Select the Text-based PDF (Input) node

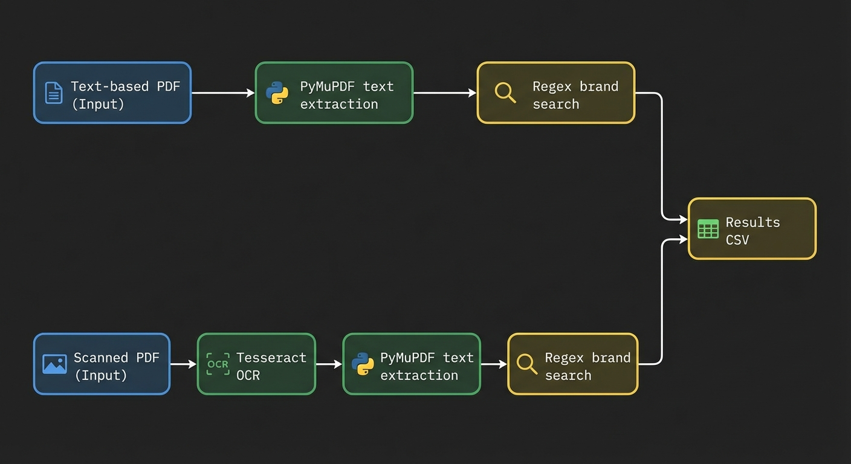pyautogui.click(x=112, y=92)
